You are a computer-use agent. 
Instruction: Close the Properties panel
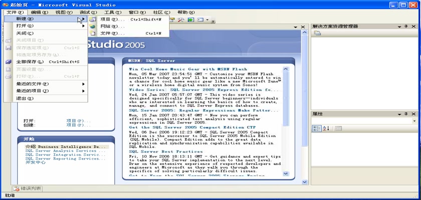pos(413,114)
